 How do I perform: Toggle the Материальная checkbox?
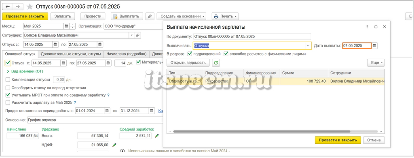138,62
